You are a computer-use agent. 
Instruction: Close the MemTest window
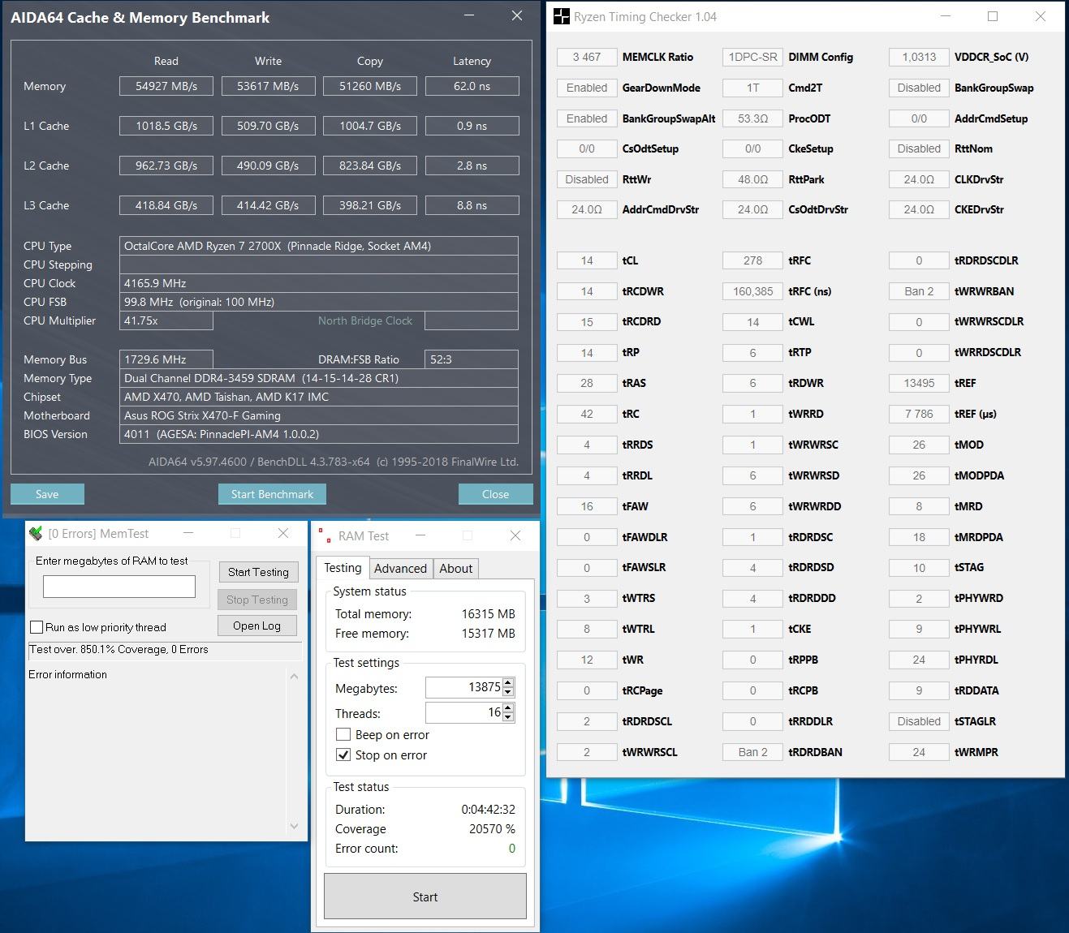(x=282, y=534)
